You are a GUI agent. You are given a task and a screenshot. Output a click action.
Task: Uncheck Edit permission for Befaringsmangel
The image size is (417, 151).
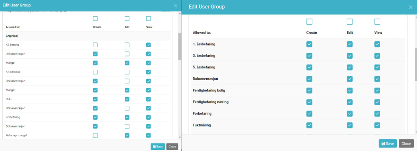click(127, 135)
